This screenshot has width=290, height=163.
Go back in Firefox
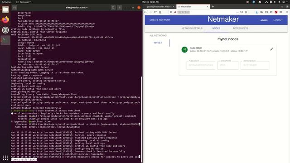click(x=145, y=12)
